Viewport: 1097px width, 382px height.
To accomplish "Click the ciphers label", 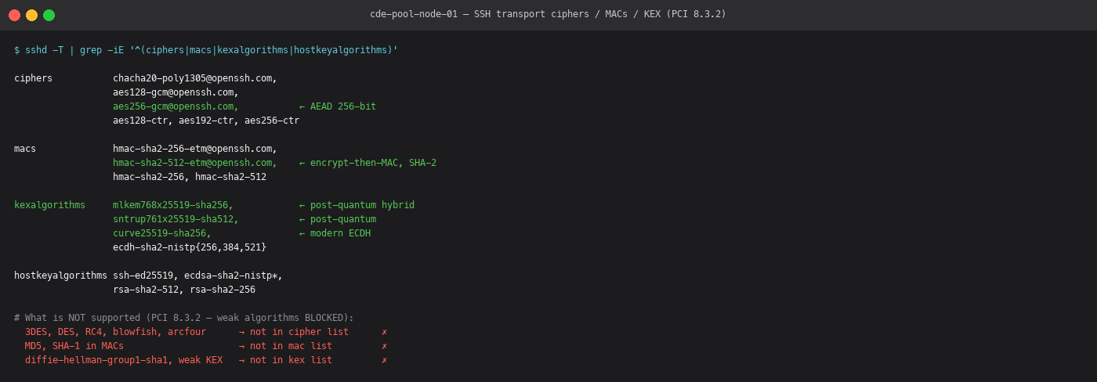I will 33,78.
